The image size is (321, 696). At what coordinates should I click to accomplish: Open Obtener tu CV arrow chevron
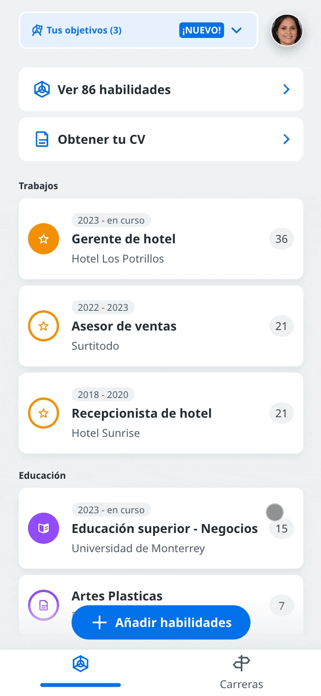click(286, 139)
